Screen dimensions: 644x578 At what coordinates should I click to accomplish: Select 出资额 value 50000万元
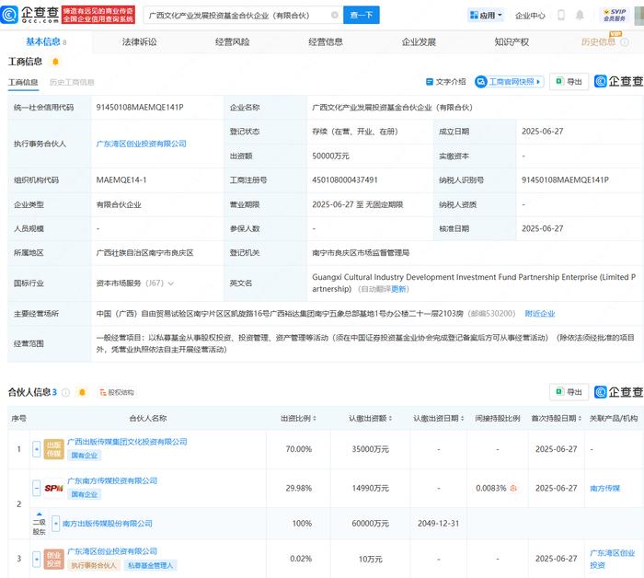[330, 156]
